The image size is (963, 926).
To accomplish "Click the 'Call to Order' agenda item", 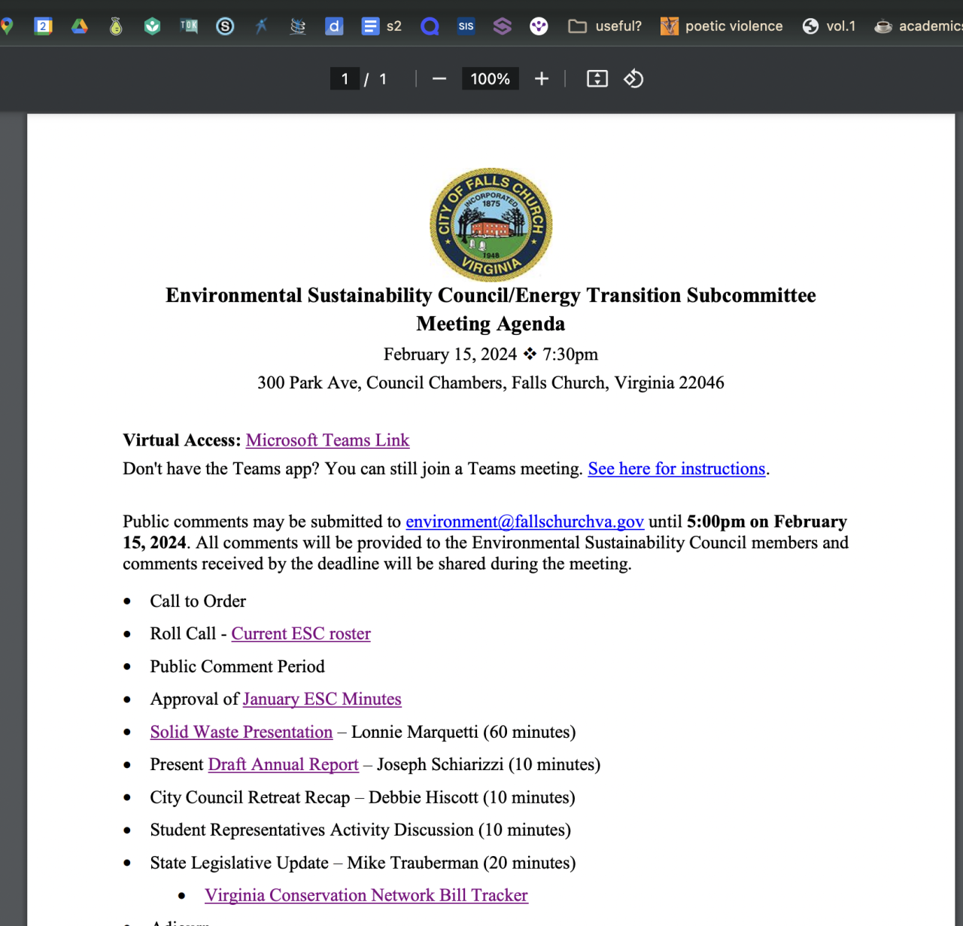I will (198, 602).
